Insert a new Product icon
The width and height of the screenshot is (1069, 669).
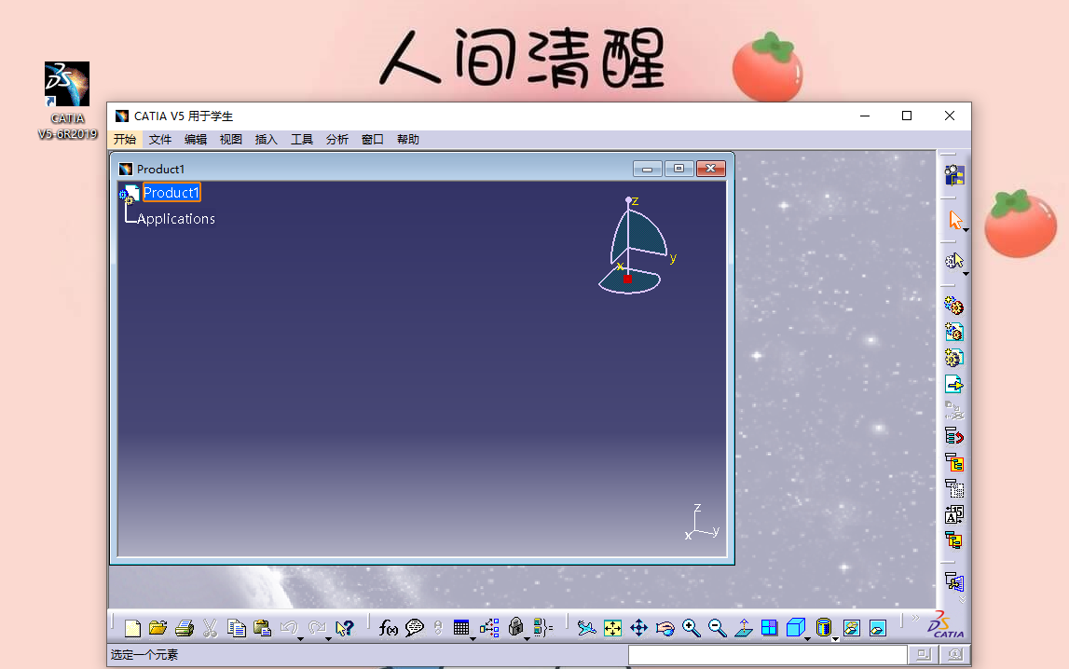coord(954,332)
